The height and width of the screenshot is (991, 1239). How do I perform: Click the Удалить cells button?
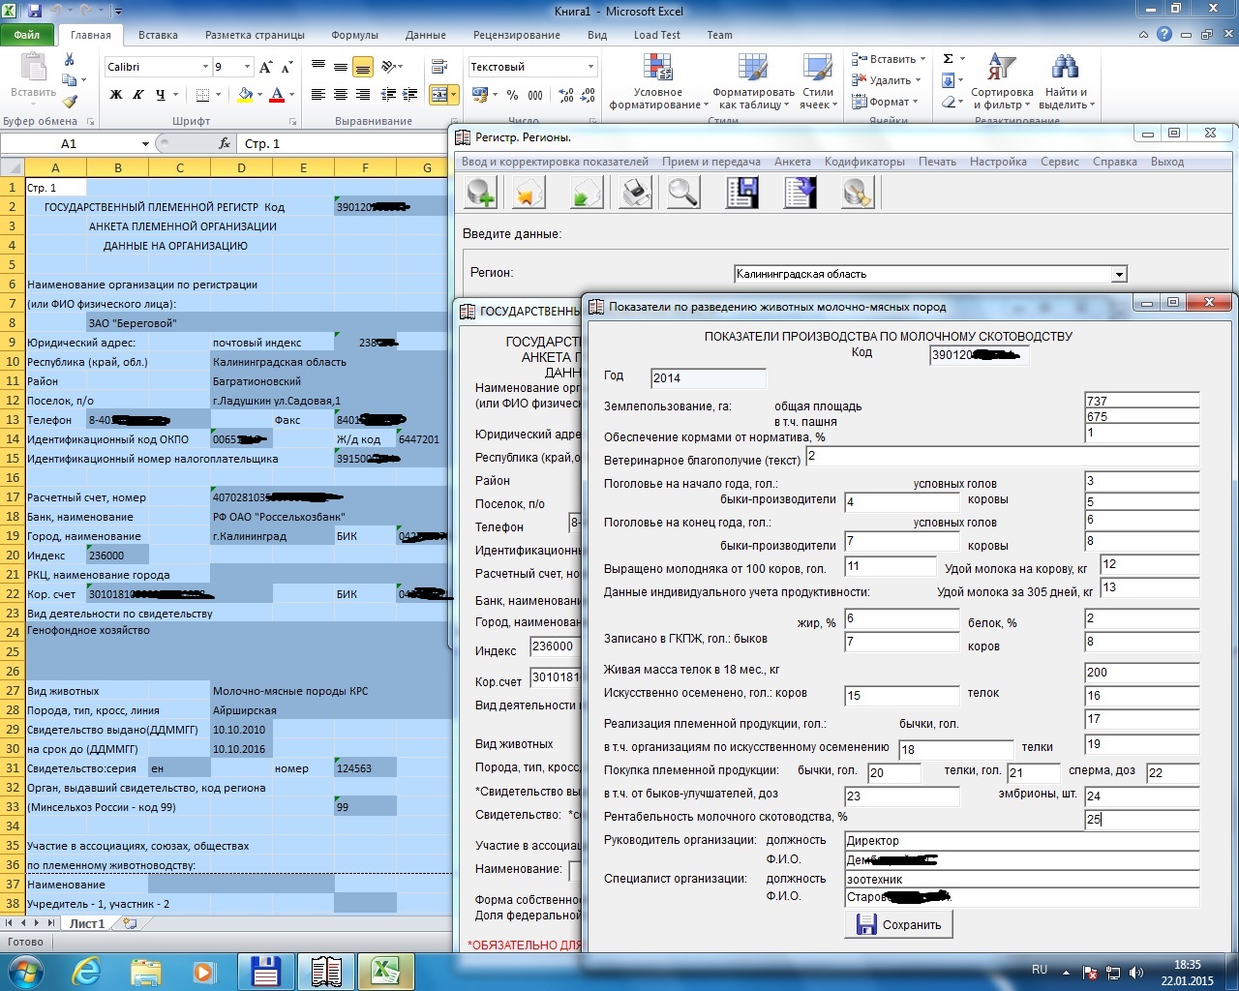889,80
